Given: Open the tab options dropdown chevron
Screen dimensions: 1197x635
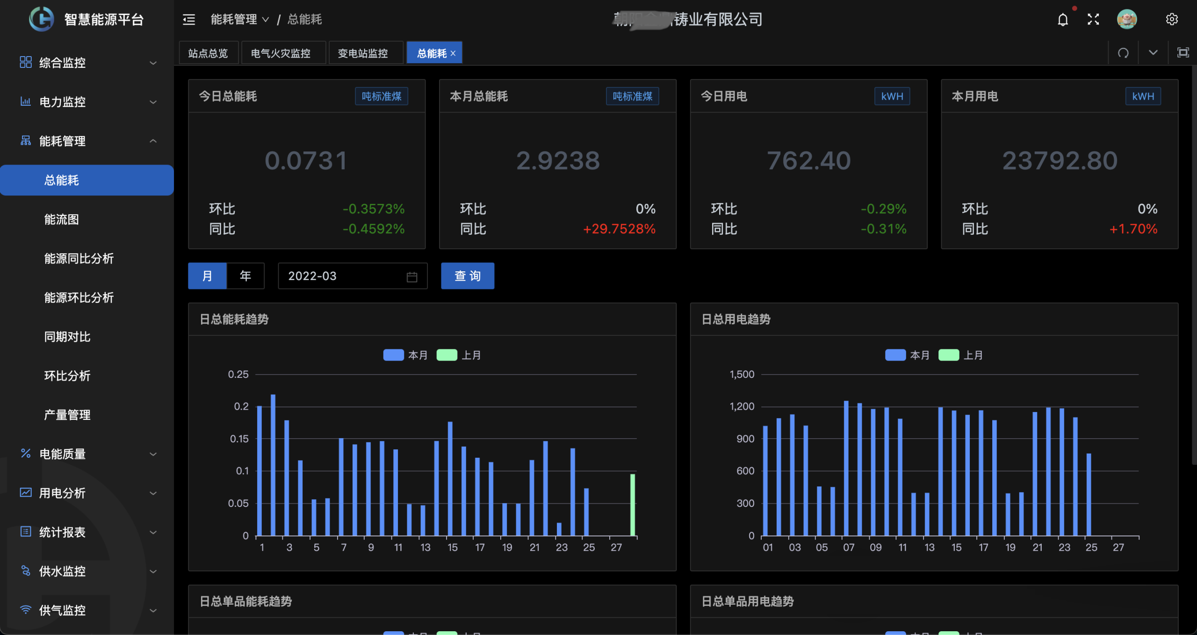Looking at the screenshot, I should (1153, 53).
